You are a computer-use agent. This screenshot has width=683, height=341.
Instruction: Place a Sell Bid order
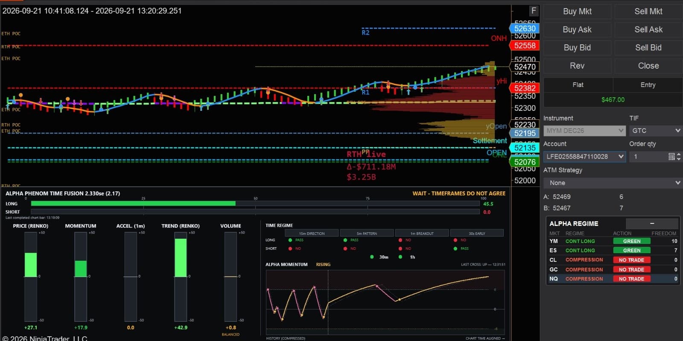click(x=648, y=48)
